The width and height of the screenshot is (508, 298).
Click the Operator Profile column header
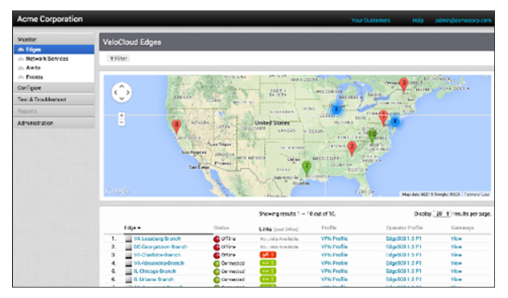point(404,227)
